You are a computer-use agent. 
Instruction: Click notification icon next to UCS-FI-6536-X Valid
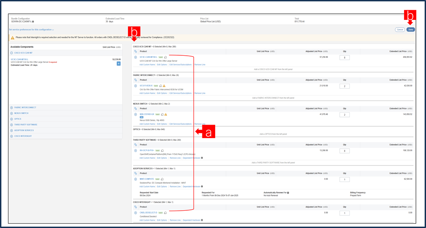tap(161, 86)
